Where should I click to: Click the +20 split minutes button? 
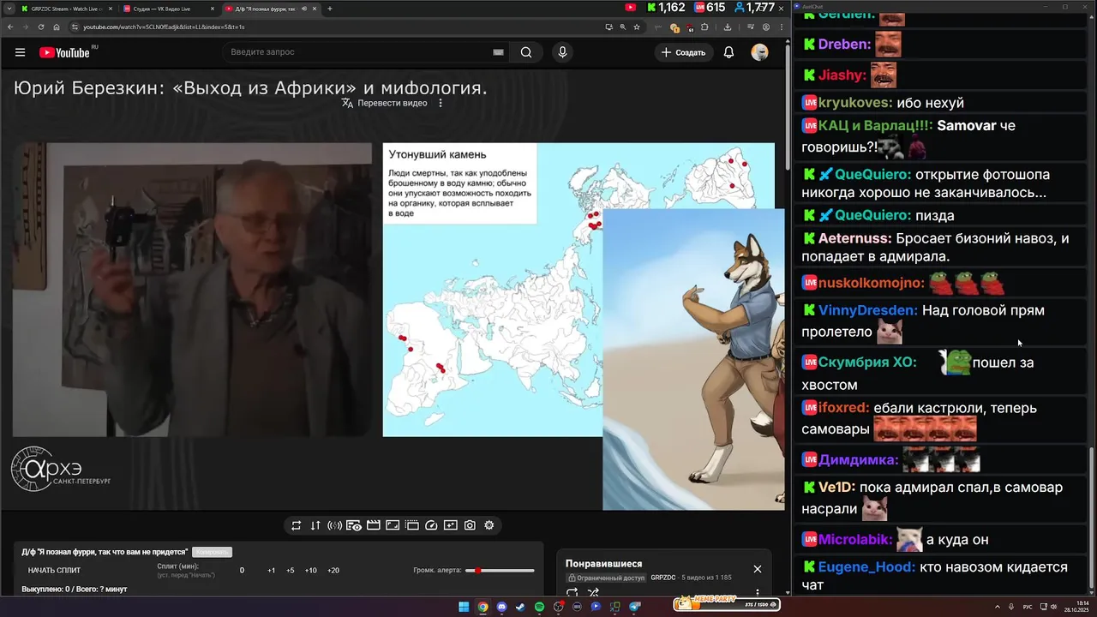click(333, 570)
